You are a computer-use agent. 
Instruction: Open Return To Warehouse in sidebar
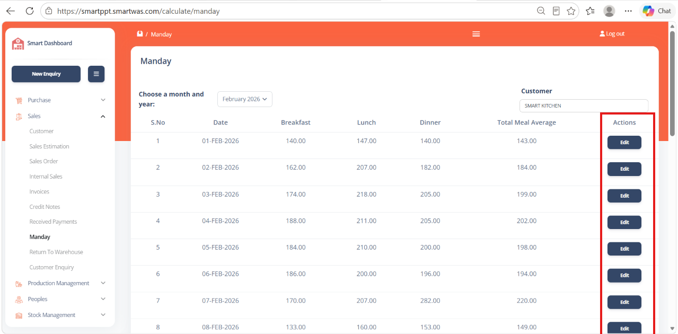coord(56,252)
